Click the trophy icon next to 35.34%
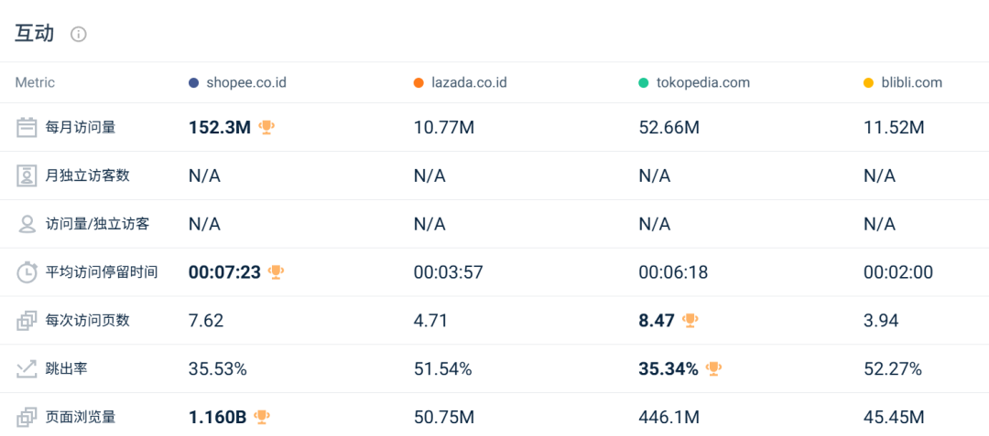Image resolution: width=989 pixels, height=436 pixels. coord(713,368)
